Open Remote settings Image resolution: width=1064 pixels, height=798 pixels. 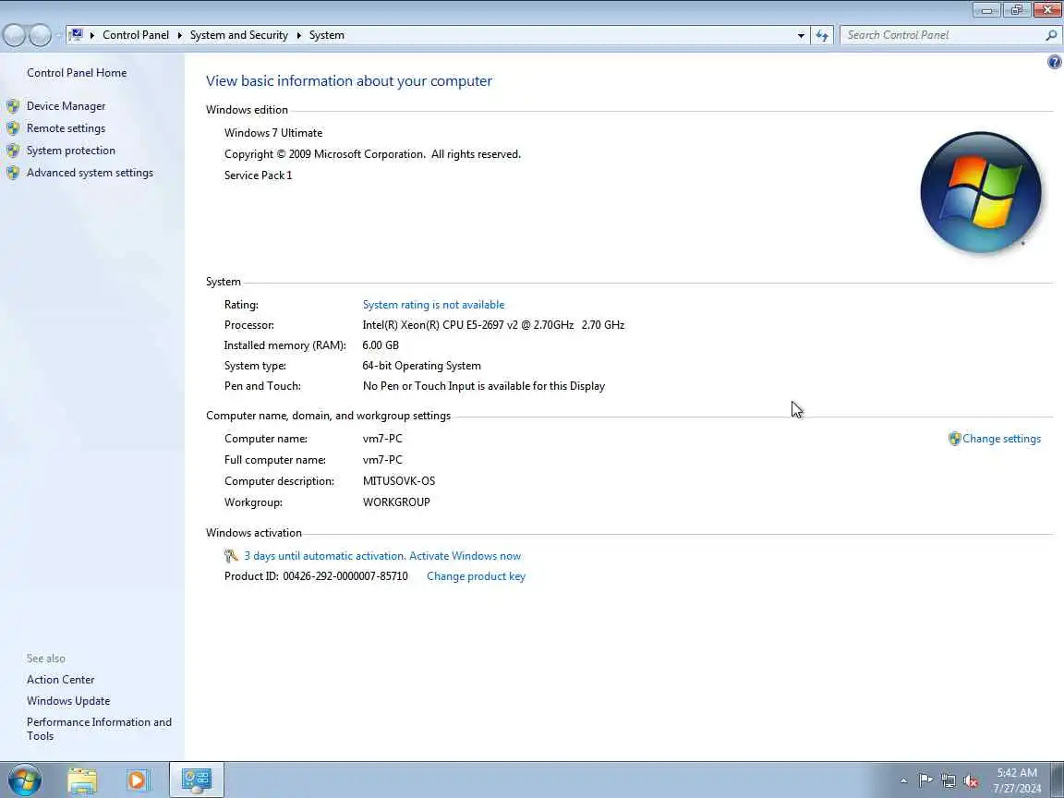pyautogui.click(x=66, y=128)
